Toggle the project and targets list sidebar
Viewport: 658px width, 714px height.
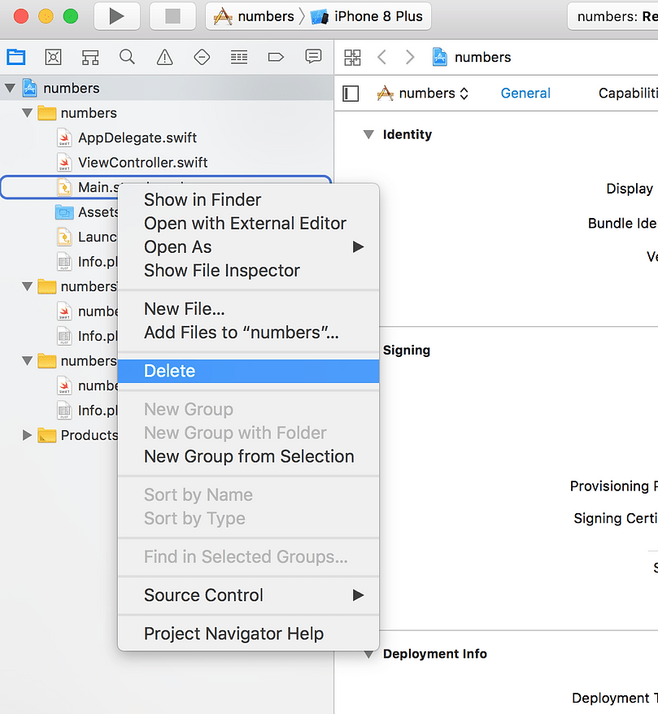[351, 94]
